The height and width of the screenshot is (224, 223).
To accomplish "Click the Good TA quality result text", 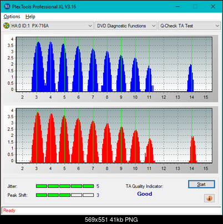I will [x=145, y=194].
